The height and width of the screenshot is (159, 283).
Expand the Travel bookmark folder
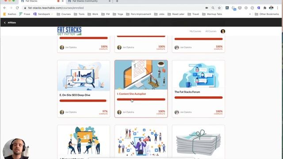coord(193,14)
